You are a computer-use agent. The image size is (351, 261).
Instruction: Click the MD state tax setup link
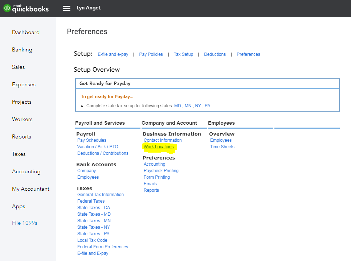click(177, 105)
